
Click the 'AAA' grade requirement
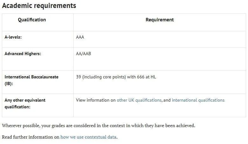pyautogui.click(x=80, y=37)
